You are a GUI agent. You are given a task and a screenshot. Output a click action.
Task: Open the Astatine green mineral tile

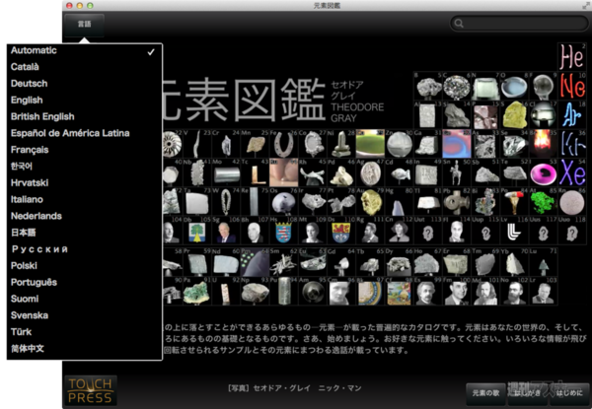pyautogui.click(x=544, y=202)
